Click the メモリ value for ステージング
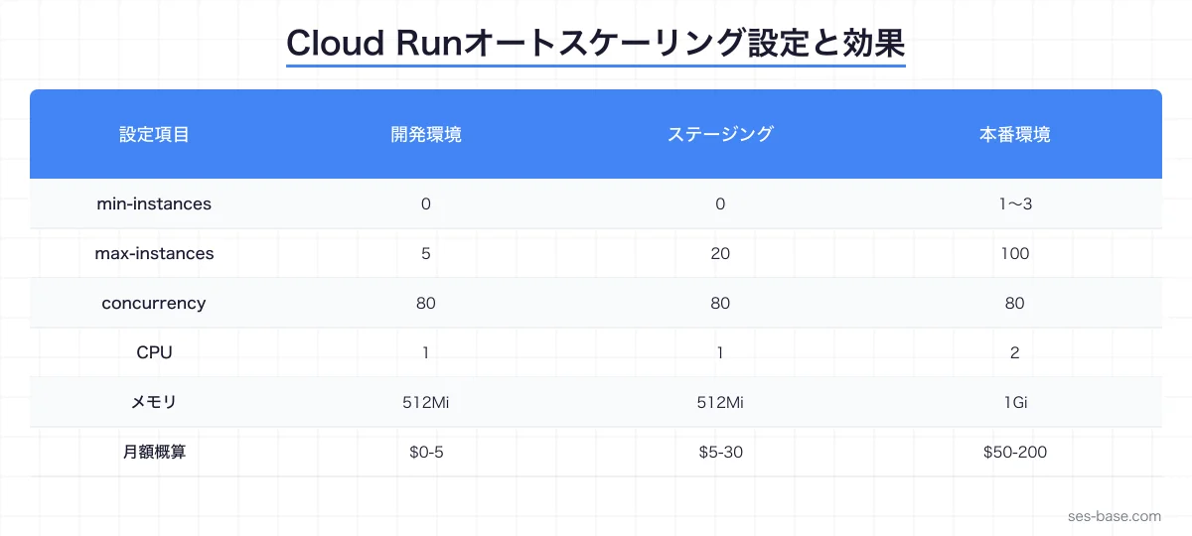Image resolution: width=1192 pixels, height=536 pixels. pyautogui.click(x=720, y=402)
